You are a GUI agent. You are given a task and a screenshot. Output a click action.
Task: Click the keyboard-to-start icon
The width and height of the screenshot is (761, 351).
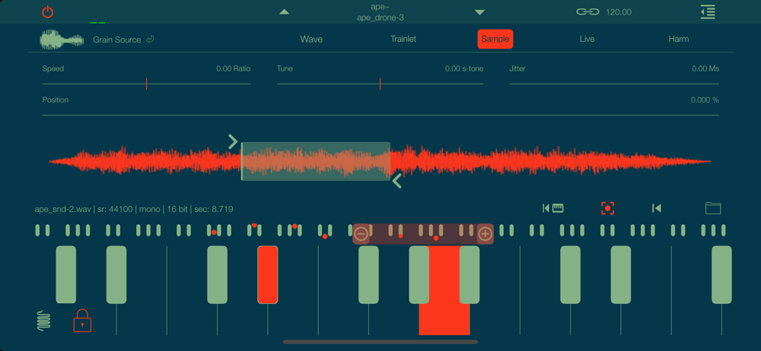552,208
